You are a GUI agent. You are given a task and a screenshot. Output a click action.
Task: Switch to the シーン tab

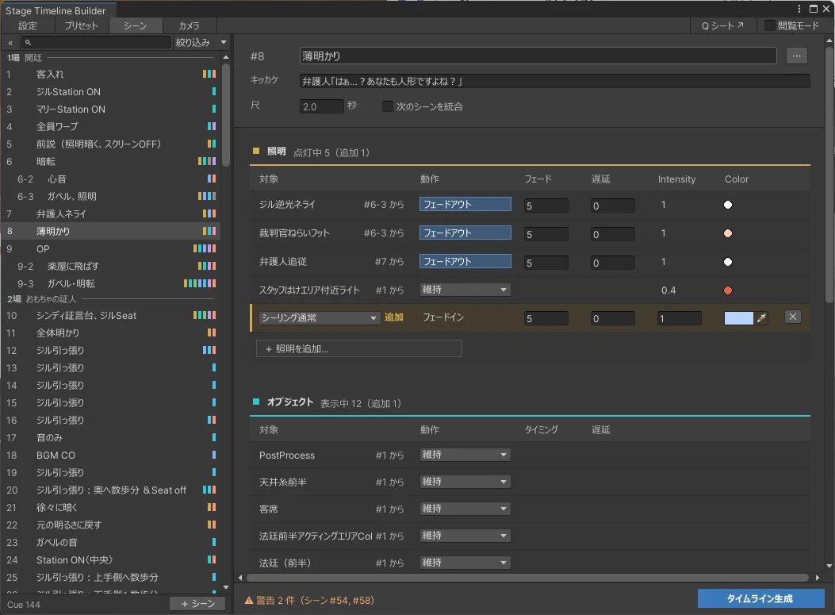coord(136,25)
